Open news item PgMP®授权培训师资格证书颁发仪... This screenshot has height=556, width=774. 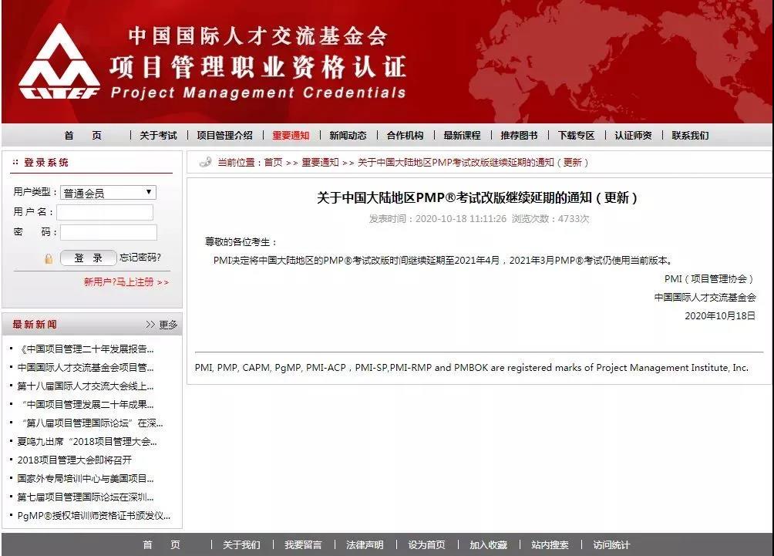click(94, 515)
